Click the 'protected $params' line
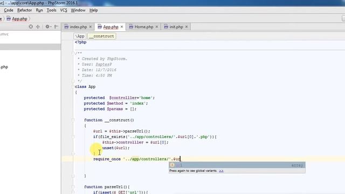The image size is (345, 194). 110,109
